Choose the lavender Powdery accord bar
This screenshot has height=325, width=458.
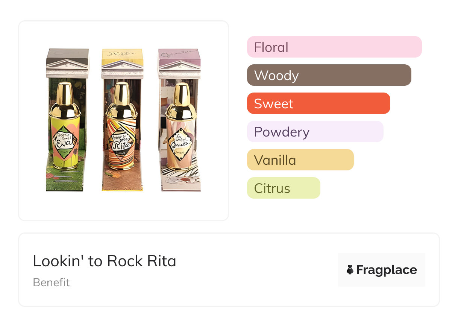tap(315, 132)
